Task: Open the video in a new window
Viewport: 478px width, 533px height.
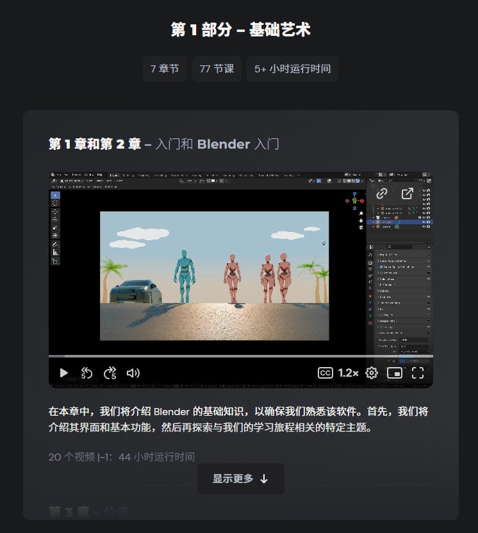Action: (408, 193)
